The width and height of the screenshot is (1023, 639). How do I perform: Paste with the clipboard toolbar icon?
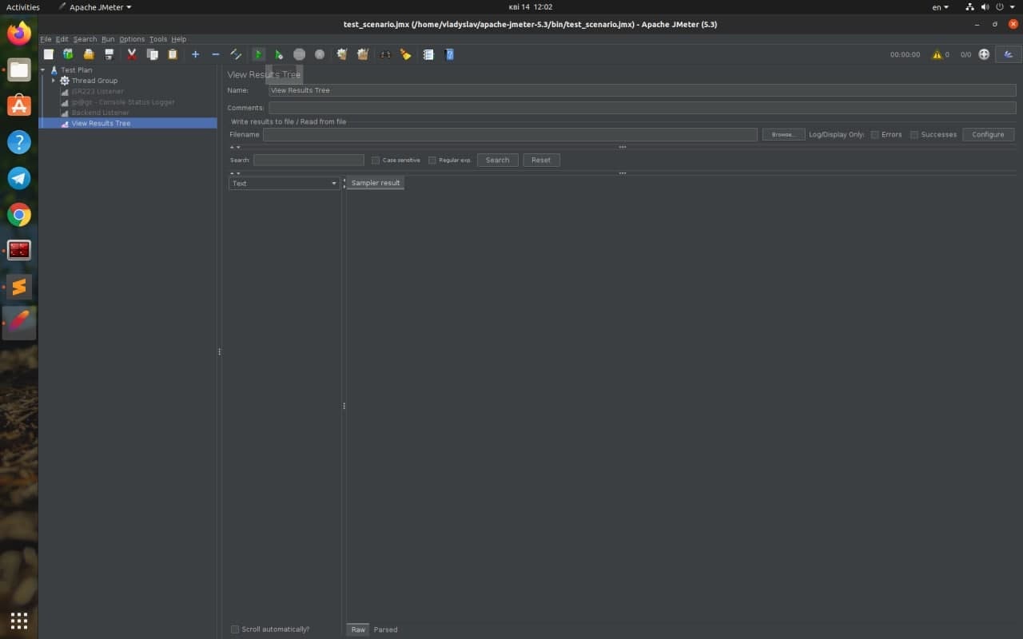tap(173, 54)
